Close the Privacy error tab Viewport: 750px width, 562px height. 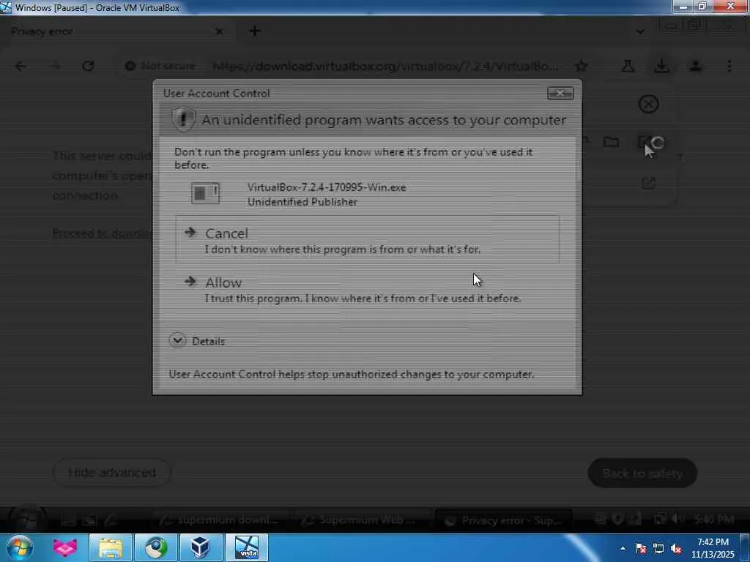(219, 31)
